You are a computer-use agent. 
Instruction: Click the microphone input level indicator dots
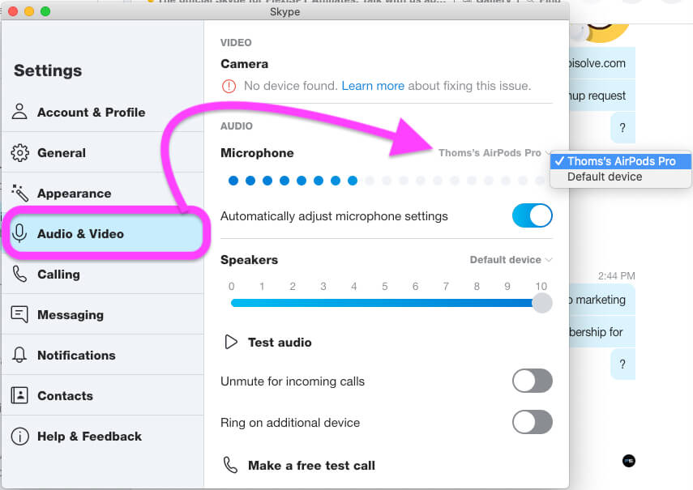(387, 180)
